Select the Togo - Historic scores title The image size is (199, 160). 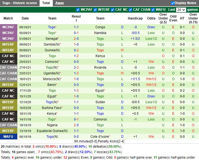pyautogui.click(x=20, y=3)
